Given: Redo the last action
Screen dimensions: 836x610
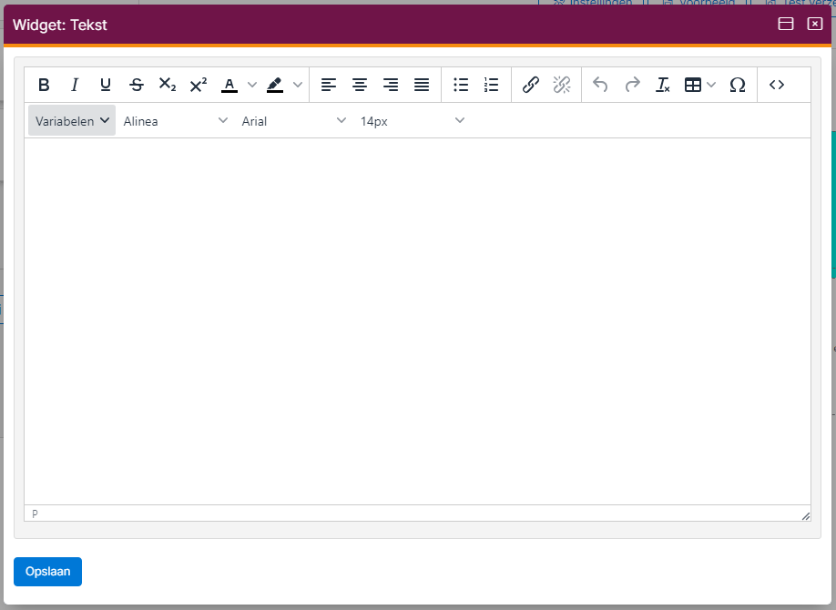Looking at the screenshot, I should tap(632, 85).
